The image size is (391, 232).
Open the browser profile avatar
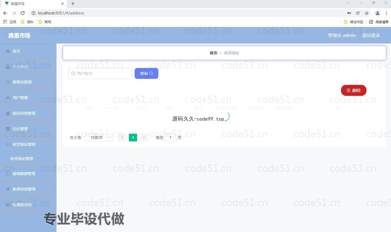point(377,13)
